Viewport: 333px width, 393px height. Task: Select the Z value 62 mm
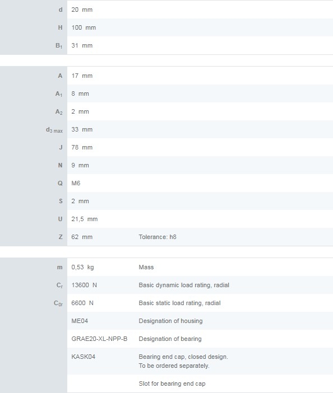coord(82,237)
